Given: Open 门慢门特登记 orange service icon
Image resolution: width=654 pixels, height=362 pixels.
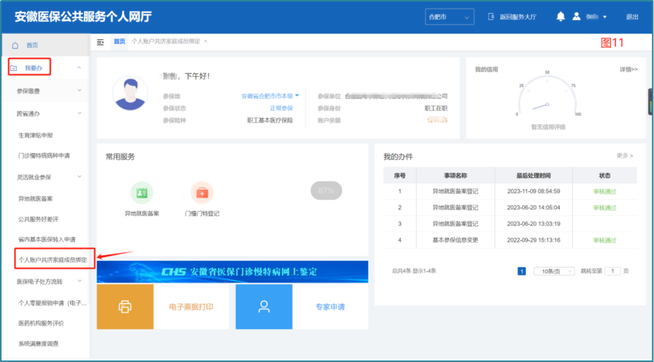Looking at the screenshot, I should coord(202,193).
